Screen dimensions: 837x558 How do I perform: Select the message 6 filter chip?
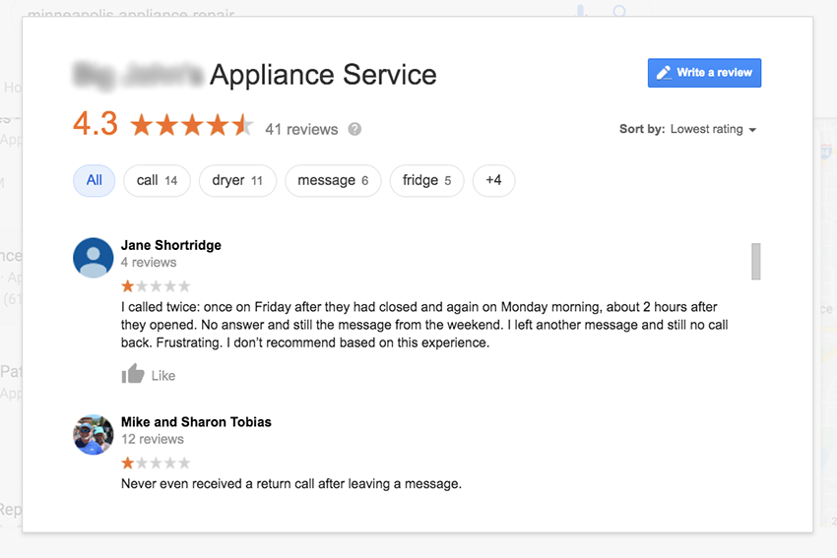(x=333, y=180)
